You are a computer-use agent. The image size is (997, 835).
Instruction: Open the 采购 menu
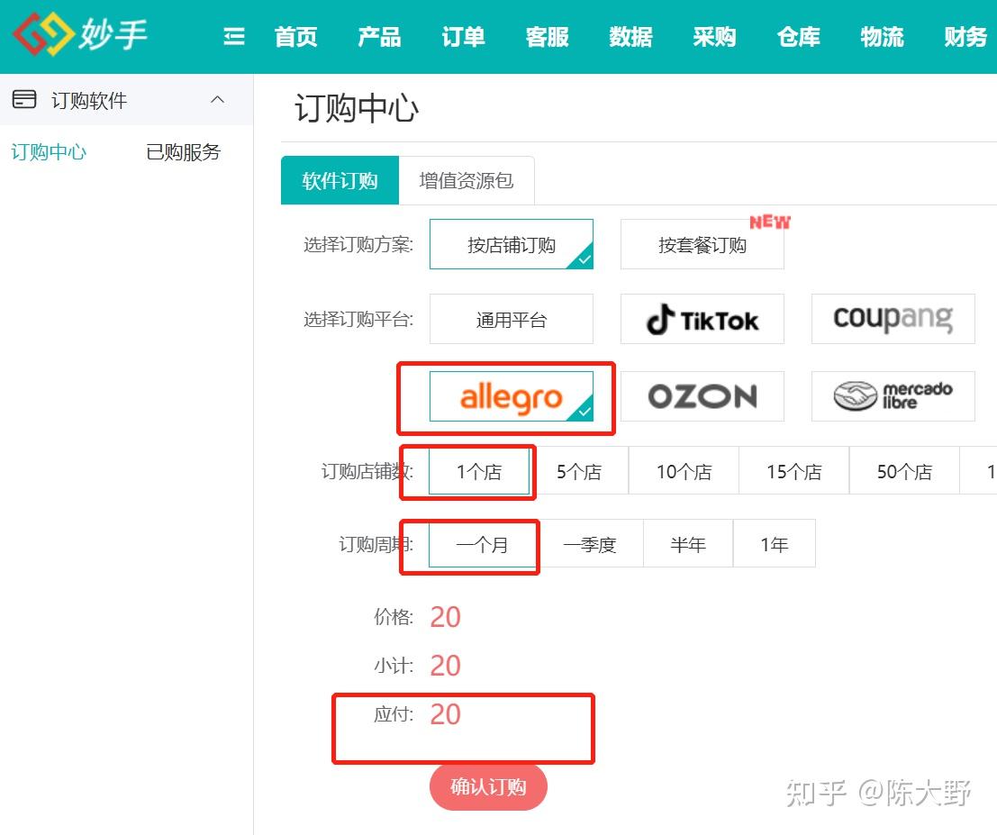tap(715, 36)
